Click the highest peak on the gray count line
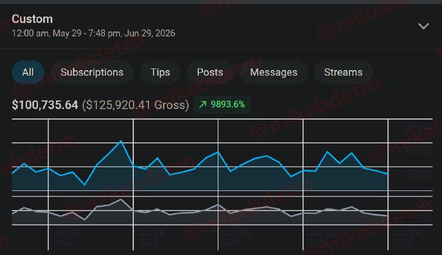Screen dimensions: 442x255 coord(121,200)
